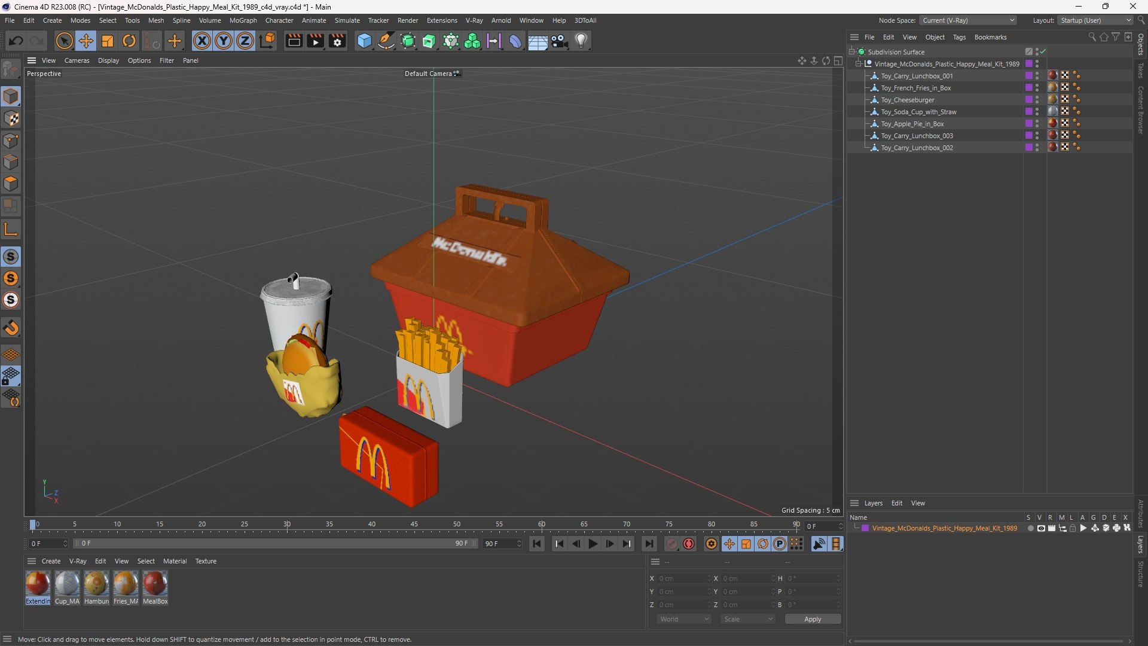Click Play Forwards in timeline
Screen dimensions: 1148x646
point(593,544)
